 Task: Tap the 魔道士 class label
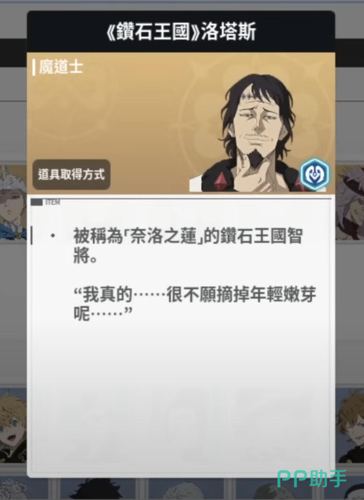point(61,67)
